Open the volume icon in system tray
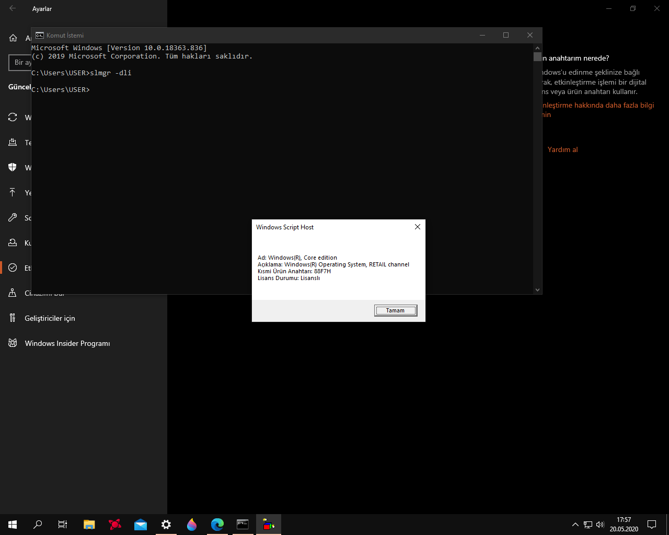The height and width of the screenshot is (535, 669). [600, 525]
